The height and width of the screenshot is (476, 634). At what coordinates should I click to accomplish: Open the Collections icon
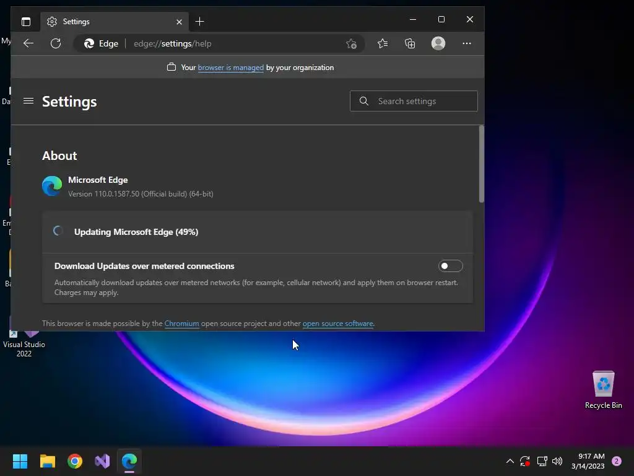[x=410, y=43]
